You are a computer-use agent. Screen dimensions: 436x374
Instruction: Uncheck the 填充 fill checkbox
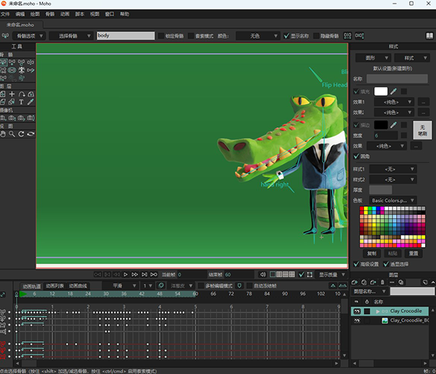[356, 92]
